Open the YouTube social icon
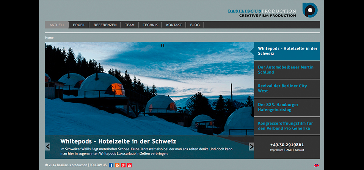The image size is (364, 170). pyautogui.click(x=129, y=165)
